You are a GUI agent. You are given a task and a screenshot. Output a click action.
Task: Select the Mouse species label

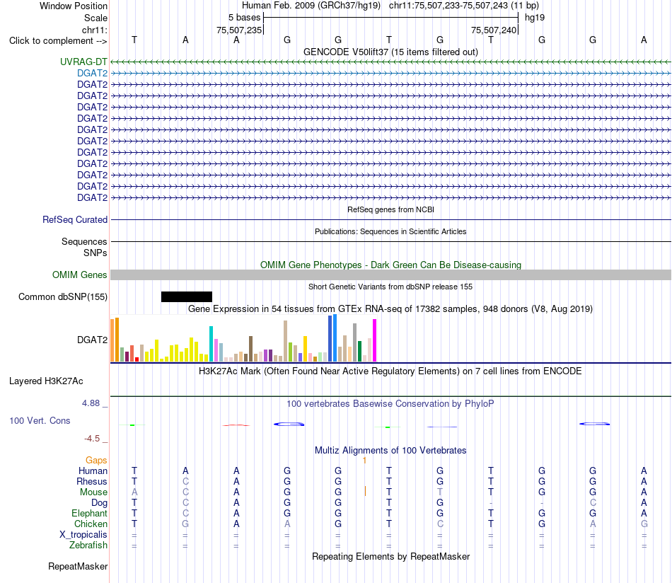(x=93, y=492)
